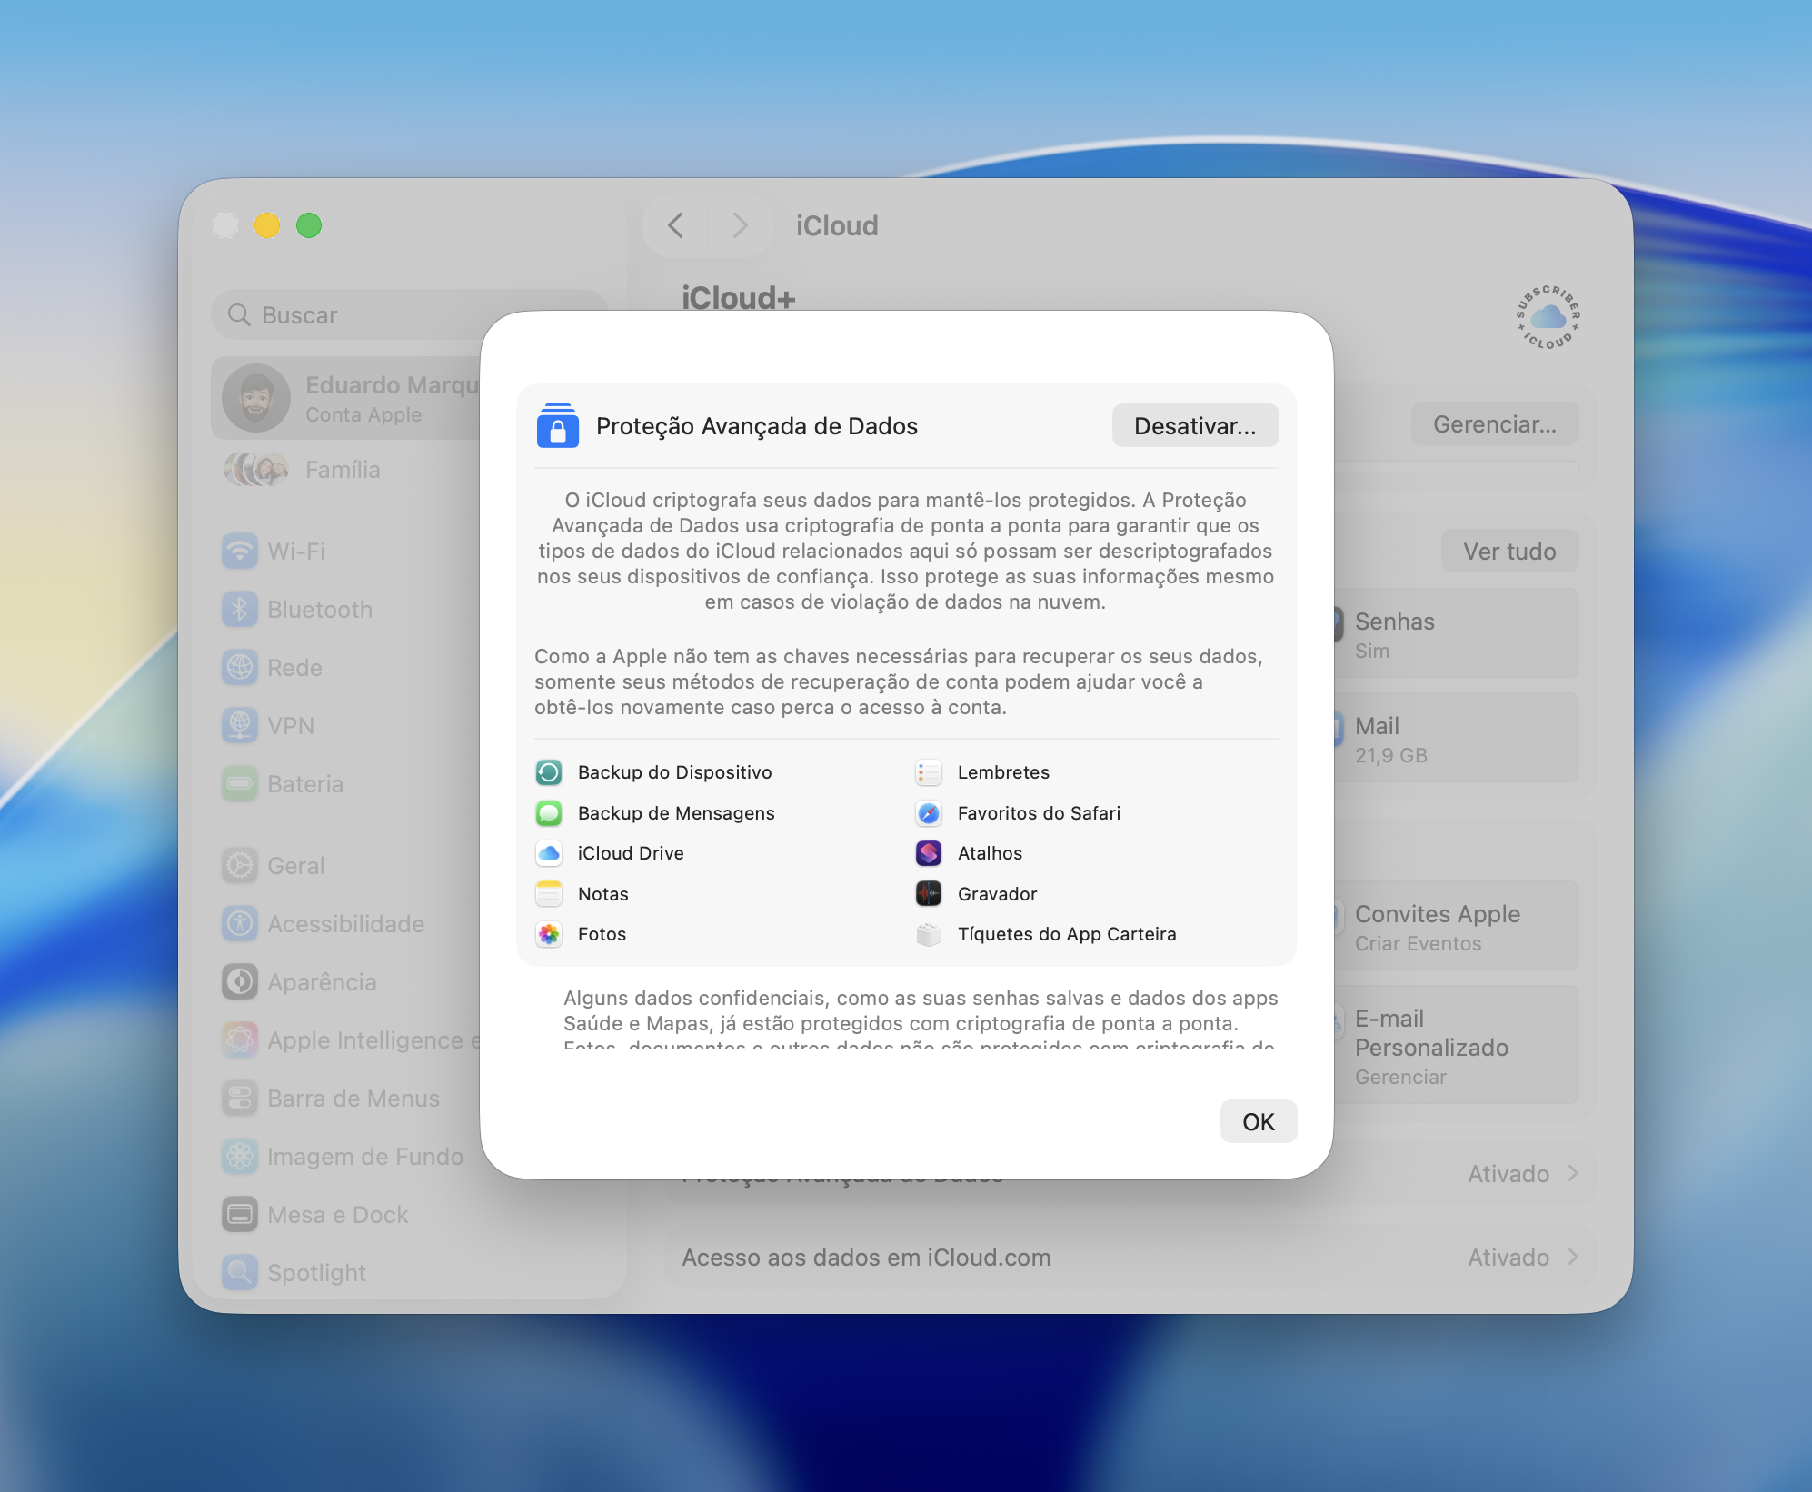Screen dimensions: 1812x1492
Task: Click the yellow minimize window button
Action: 267,225
